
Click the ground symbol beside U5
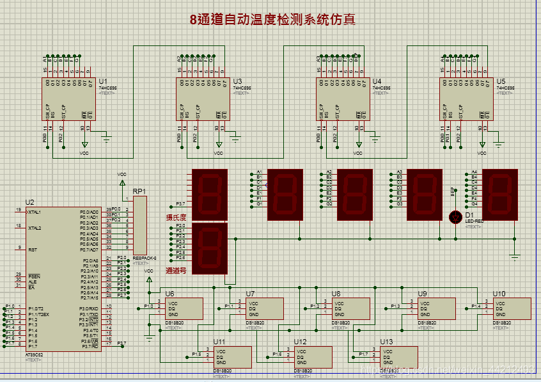[x=499, y=143]
